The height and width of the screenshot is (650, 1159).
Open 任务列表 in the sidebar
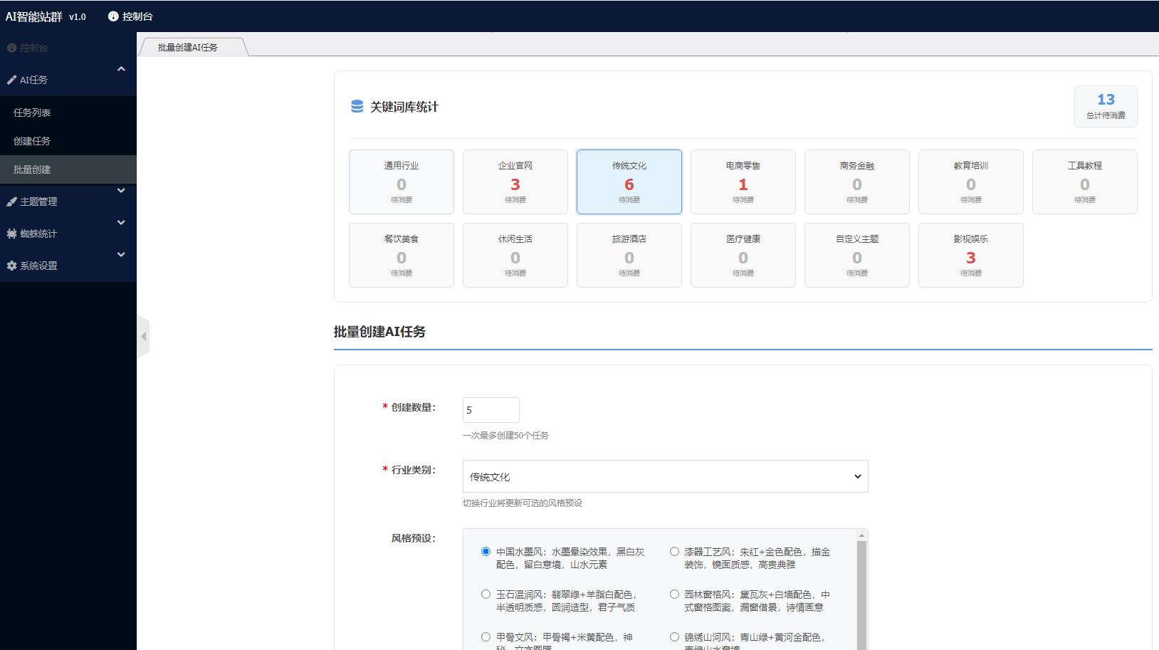32,112
